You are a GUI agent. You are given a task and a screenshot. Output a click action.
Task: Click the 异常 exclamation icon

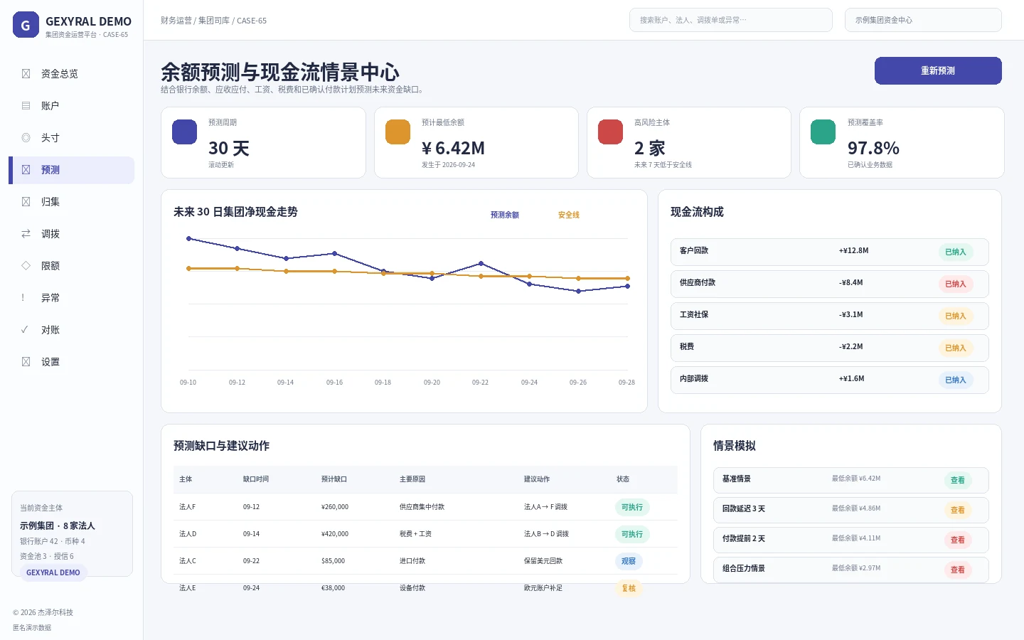tap(23, 298)
